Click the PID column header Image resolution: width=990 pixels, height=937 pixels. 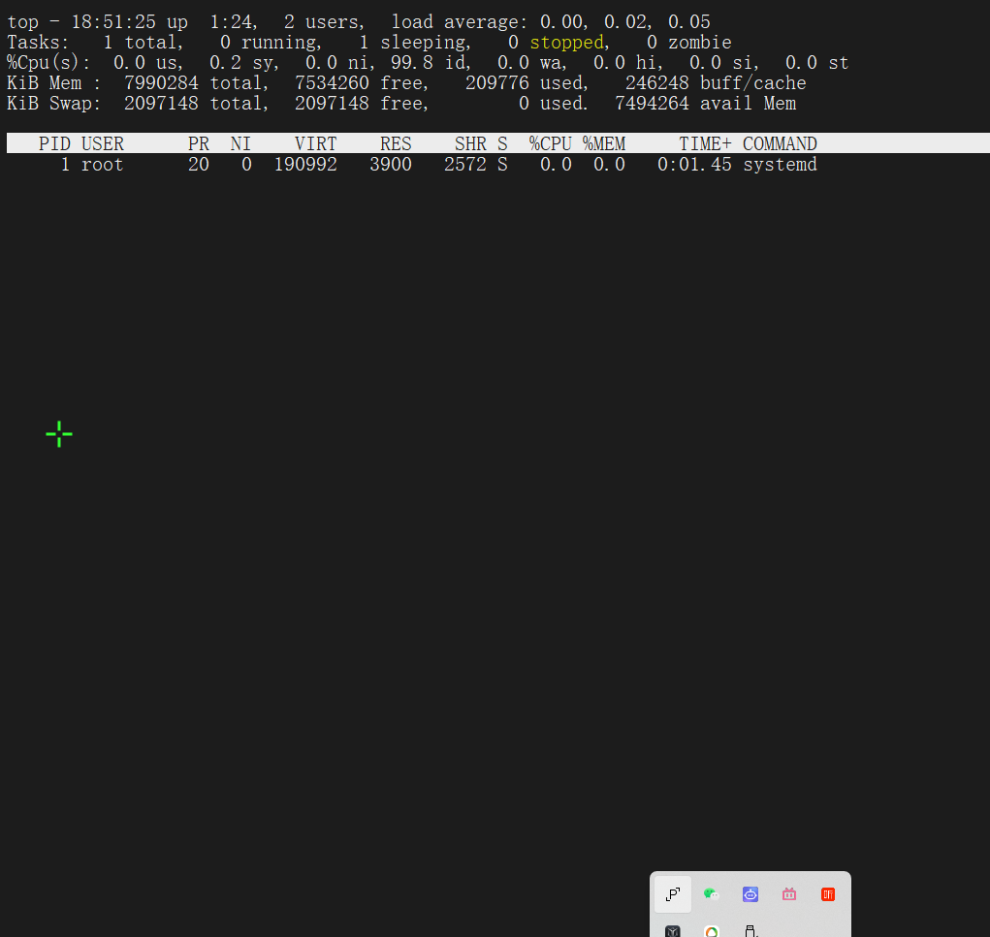pos(54,143)
